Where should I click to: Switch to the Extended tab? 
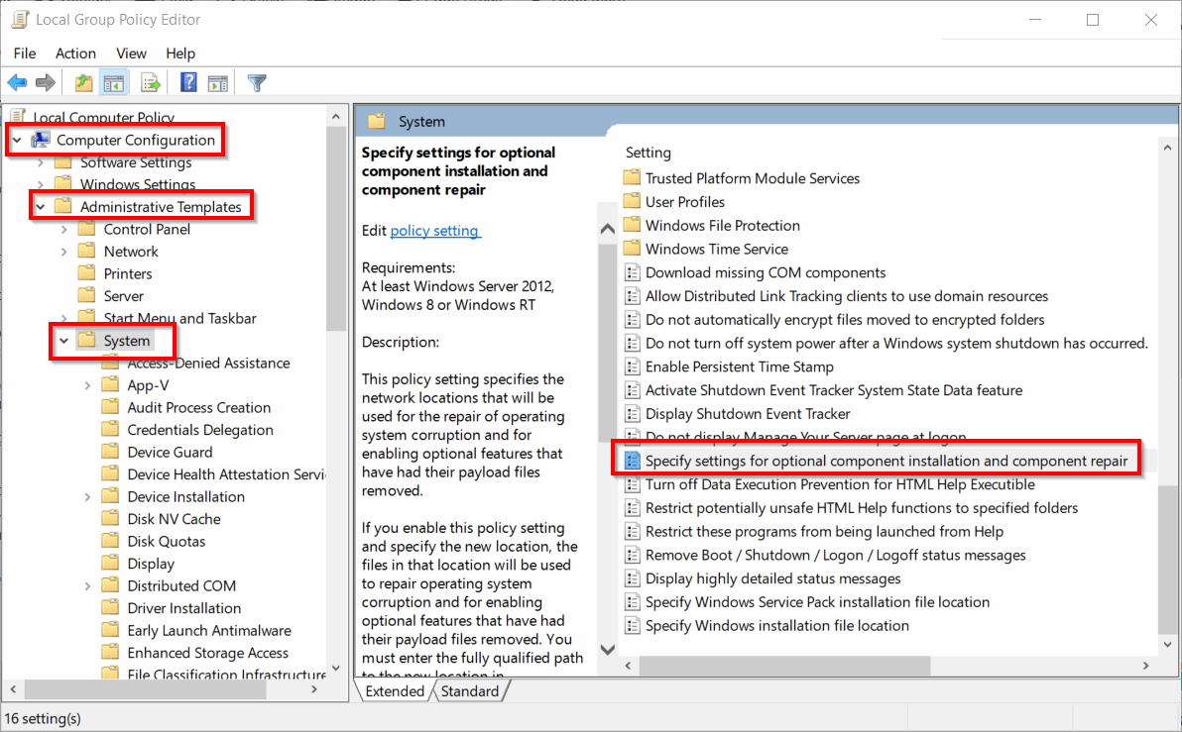[x=395, y=691]
